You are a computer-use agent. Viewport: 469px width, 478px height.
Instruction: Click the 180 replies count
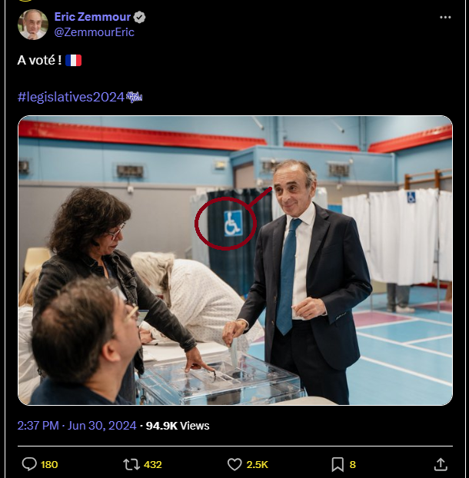(x=49, y=464)
